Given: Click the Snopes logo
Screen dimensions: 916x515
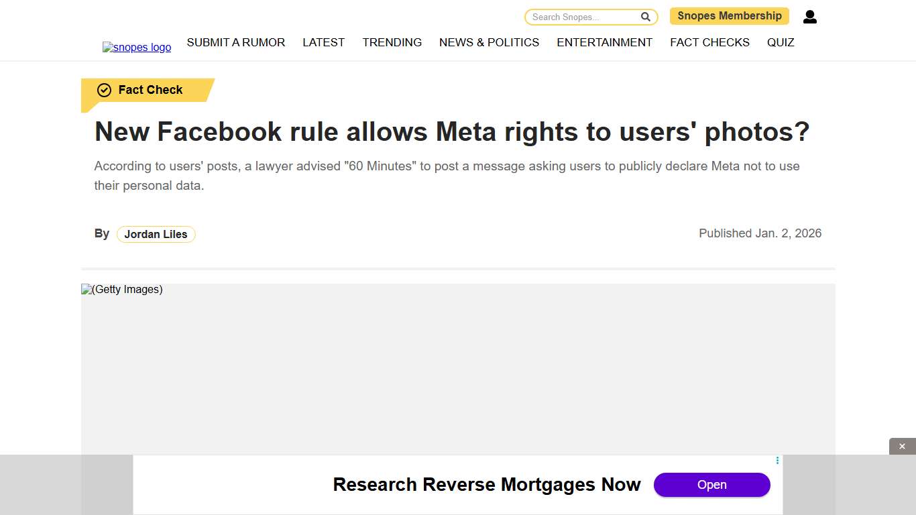Looking at the screenshot, I should pos(137,47).
